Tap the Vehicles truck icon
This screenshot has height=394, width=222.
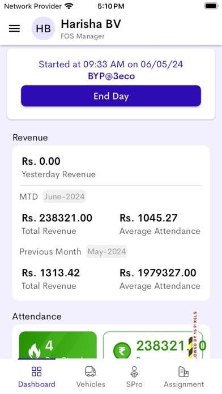pos(91,371)
